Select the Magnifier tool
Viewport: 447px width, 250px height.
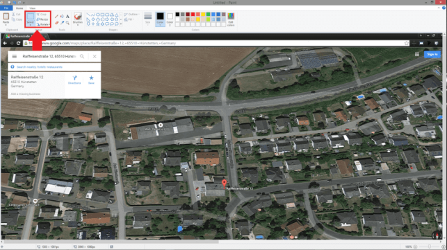[67, 22]
